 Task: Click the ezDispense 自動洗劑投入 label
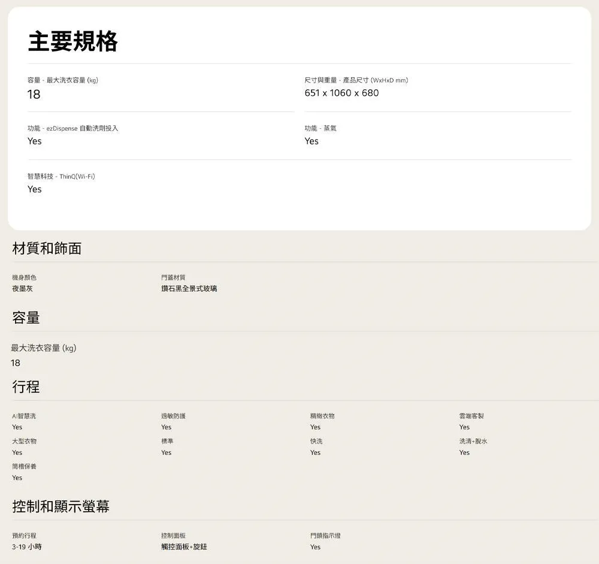pos(72,128)
